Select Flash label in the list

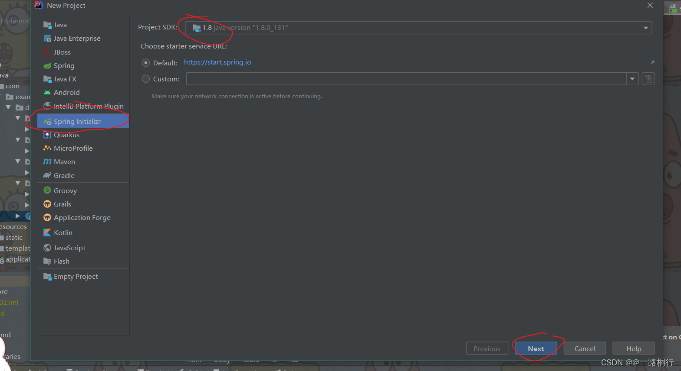62,261
